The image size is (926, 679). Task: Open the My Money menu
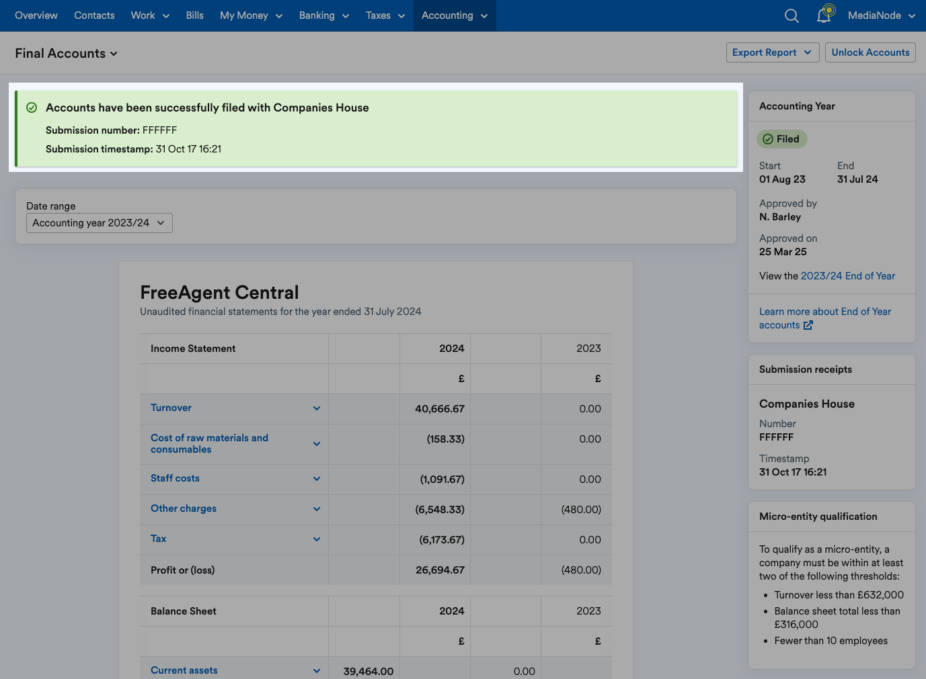(x=251, y=15)
